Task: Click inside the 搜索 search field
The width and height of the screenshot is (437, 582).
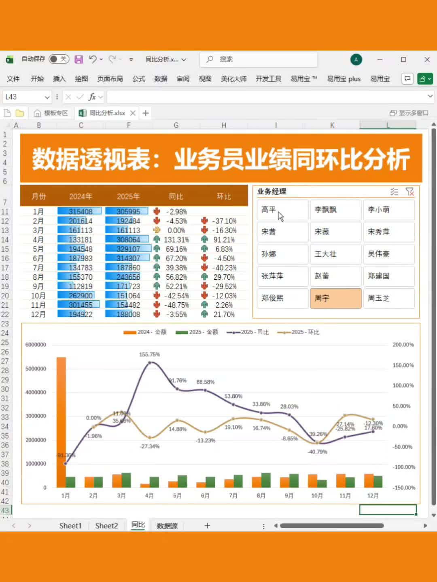Action: point(259,59)
